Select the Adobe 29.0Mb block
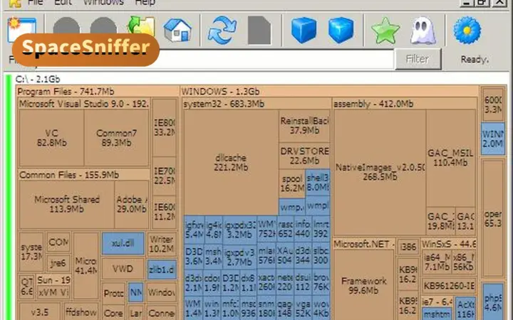The width and height of the screenshot is (513, 320). [132, 204]
